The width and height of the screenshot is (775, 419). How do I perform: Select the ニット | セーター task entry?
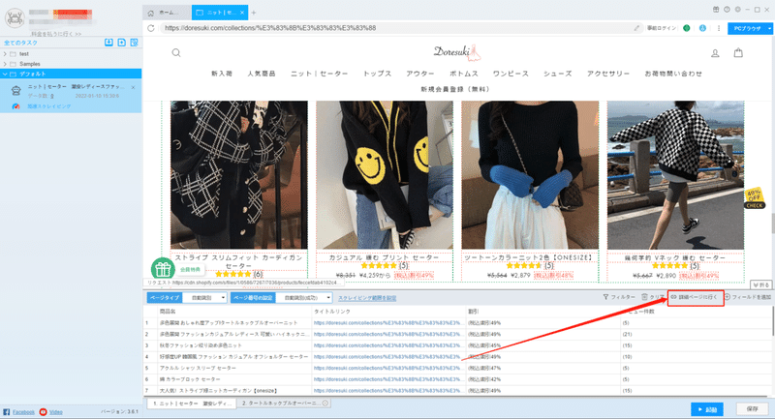71,96
